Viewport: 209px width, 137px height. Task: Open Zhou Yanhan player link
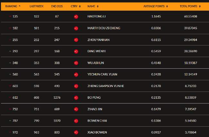98,40
